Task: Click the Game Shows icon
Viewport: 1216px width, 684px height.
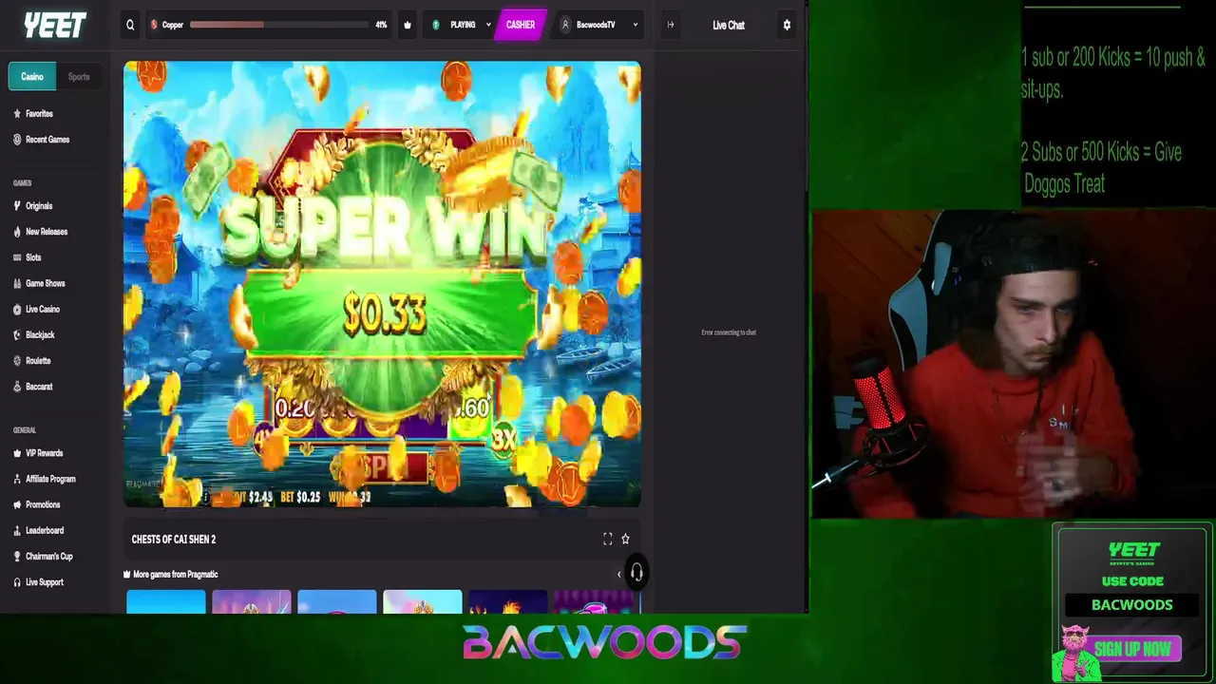Action: point(17,283)
